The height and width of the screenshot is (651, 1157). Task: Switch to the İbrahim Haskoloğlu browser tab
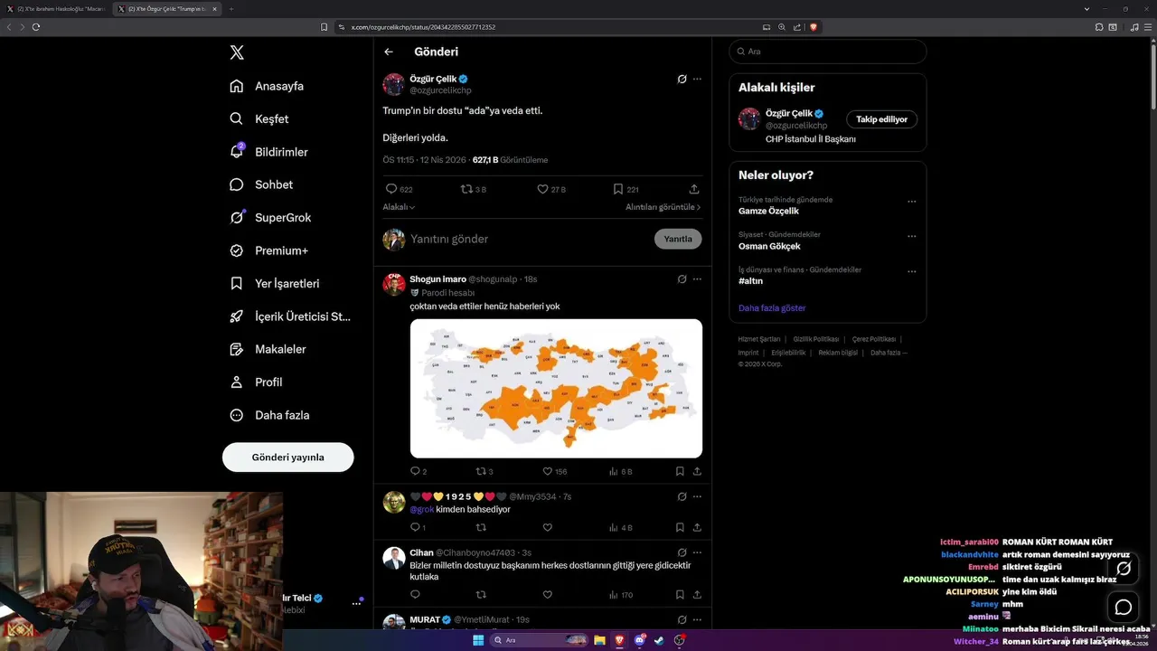(x=58, y=8)
